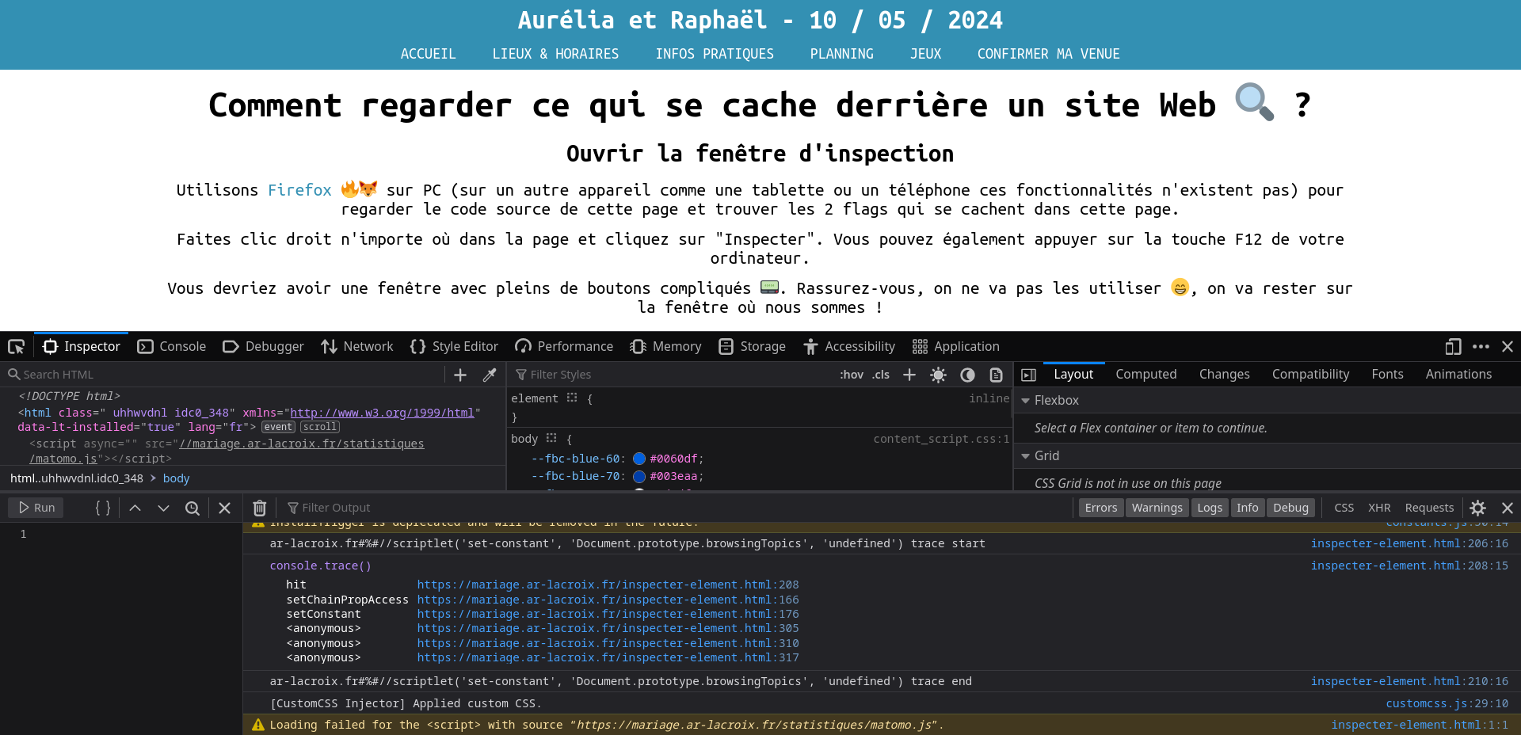Open CONFIRMER MA VENUE page

point(1048,54)
